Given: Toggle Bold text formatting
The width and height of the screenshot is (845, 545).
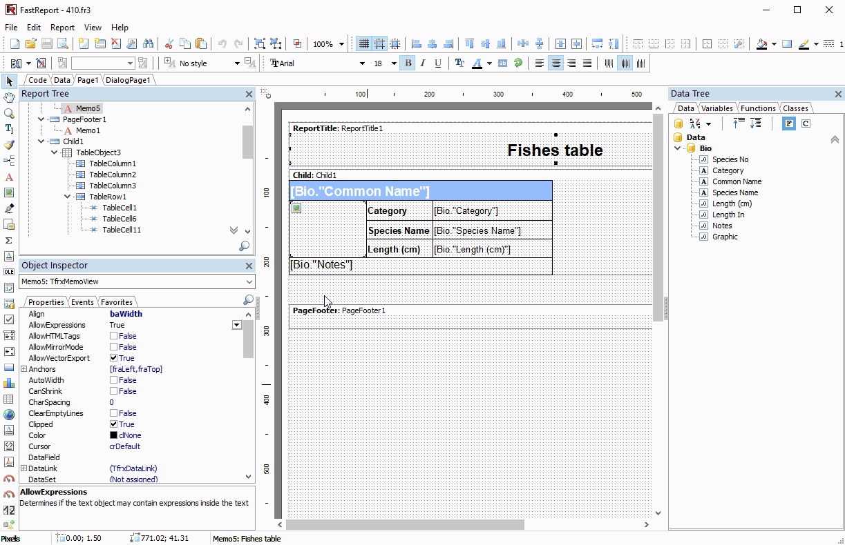Looking at the screenshot, I should pos(408,63).
